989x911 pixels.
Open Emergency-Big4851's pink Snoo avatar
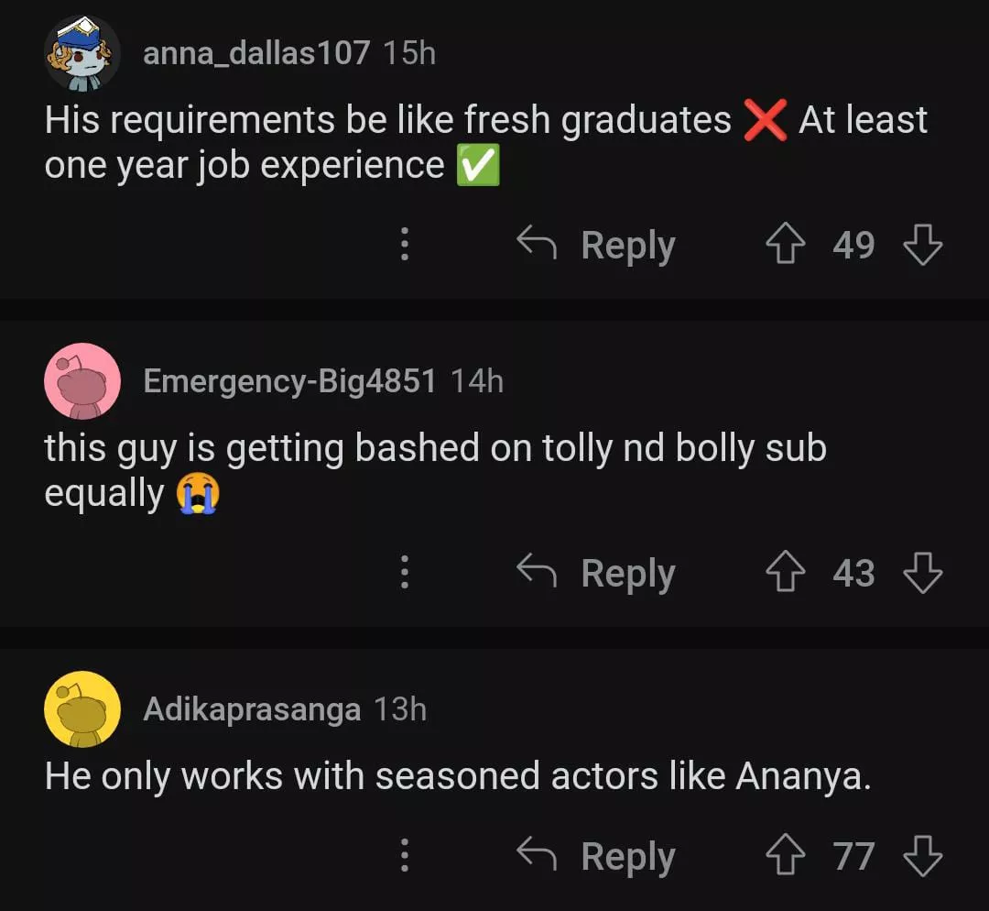(x=82, y=380)
